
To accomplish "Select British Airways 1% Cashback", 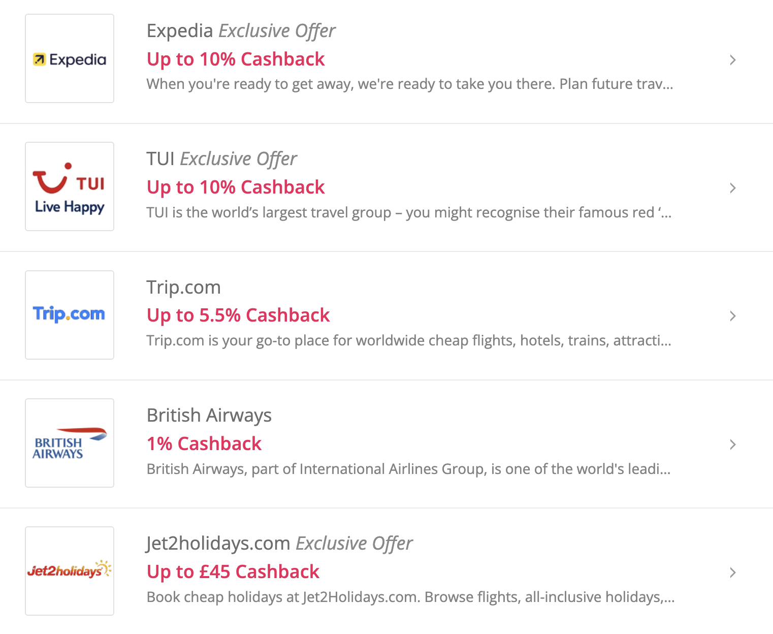I will (x=204, y=444).
